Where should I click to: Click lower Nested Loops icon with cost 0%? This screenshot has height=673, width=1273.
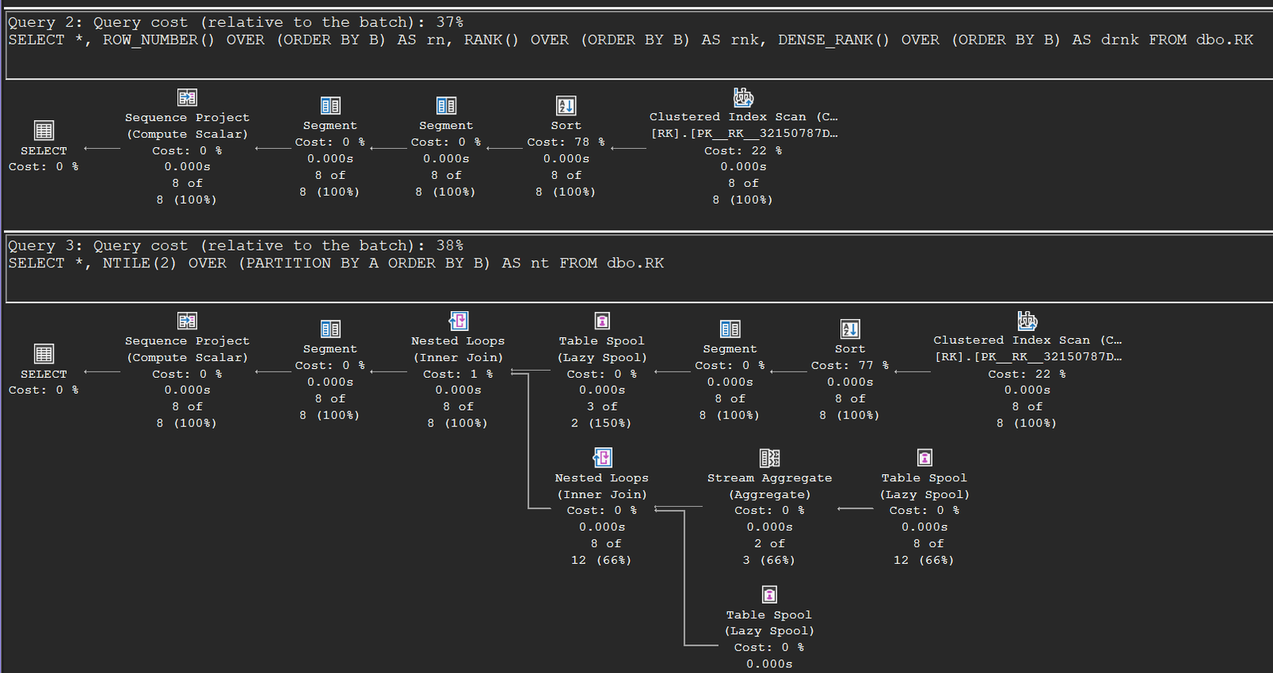point(602,457)
